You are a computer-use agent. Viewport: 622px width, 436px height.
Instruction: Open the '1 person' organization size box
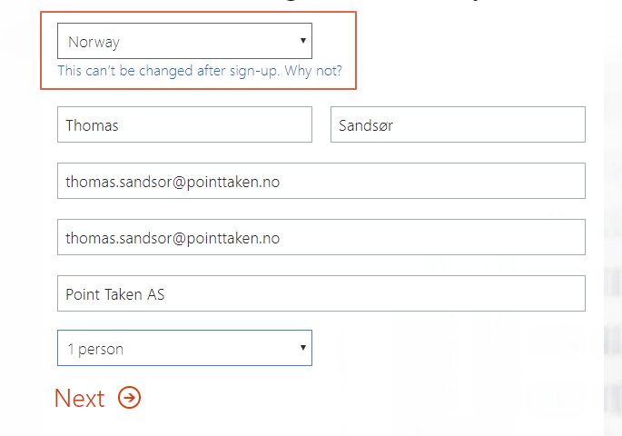(184, 348)
